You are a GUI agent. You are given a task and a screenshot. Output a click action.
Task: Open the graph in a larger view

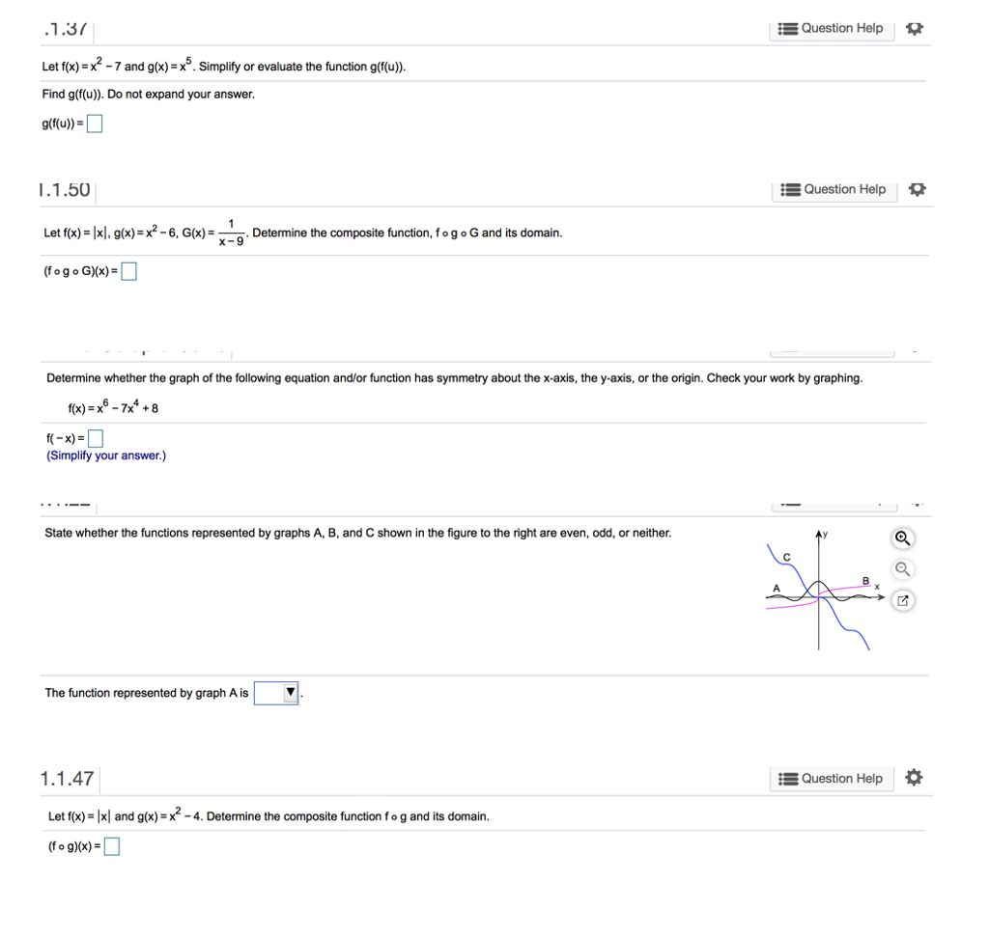click(x=901, y=600)
